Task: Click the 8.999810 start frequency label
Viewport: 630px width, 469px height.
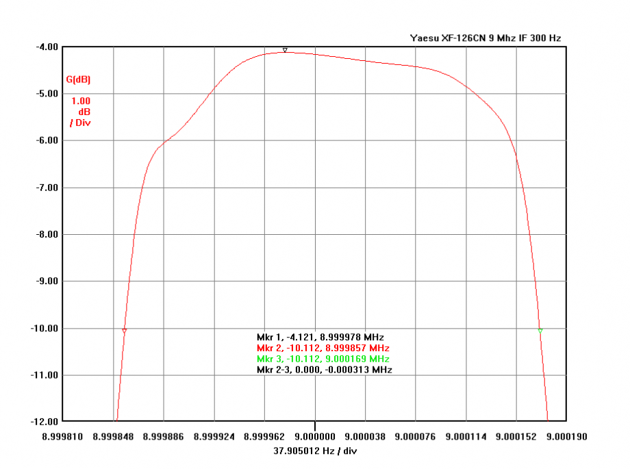Action: 64,435
